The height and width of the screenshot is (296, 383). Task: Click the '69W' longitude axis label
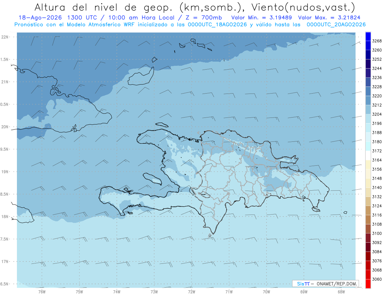pyautogui.click(x=304, y=292)
